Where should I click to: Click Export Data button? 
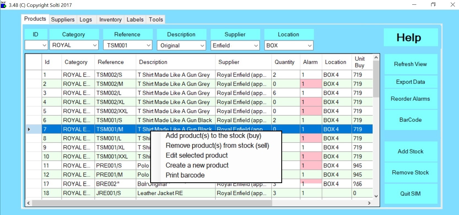(411, 82)
